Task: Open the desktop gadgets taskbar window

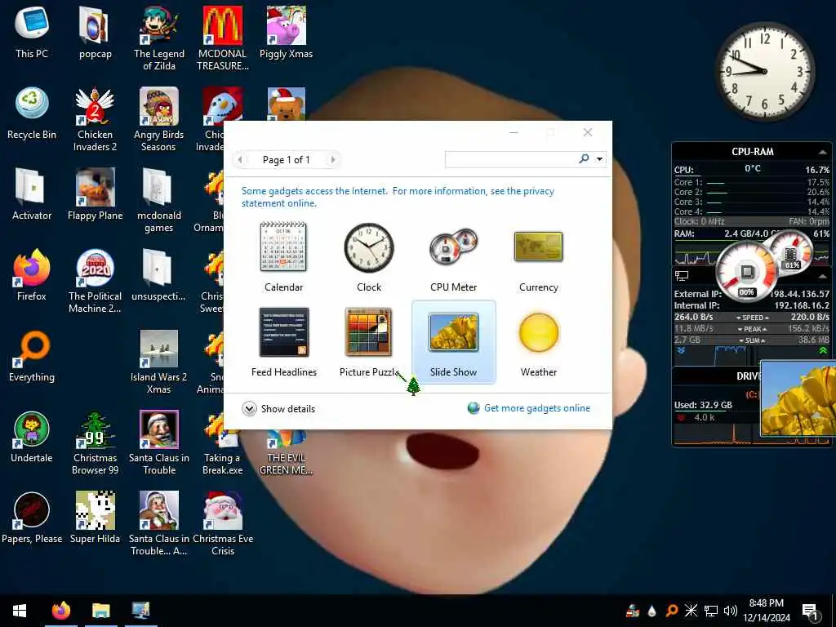Action: point(140,611)
